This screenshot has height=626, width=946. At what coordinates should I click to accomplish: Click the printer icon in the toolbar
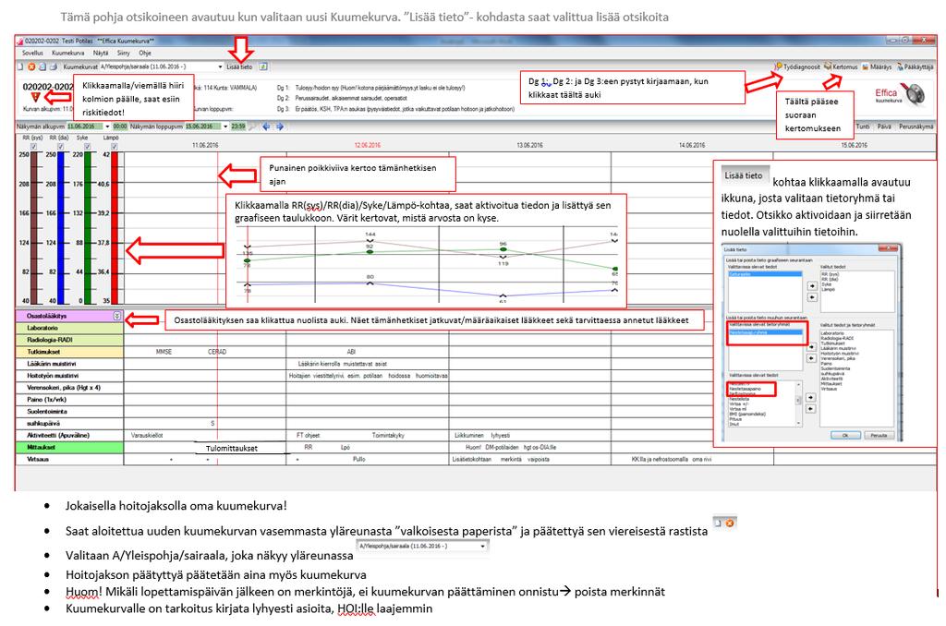(x=53, y=67)
